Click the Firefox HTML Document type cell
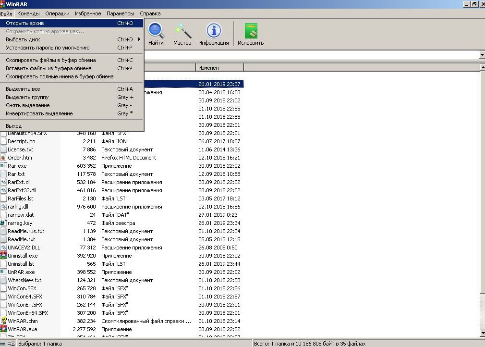The width and height of the screenshot is (485, 347). (129, 158)
